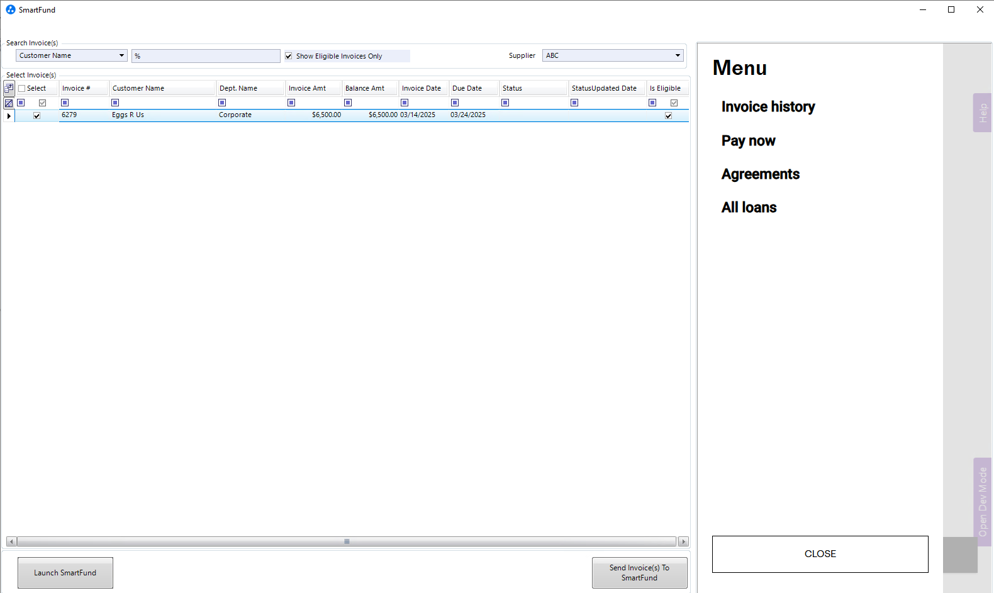Click the filter operator icon under Invoice # column

(x=65, y=103)
